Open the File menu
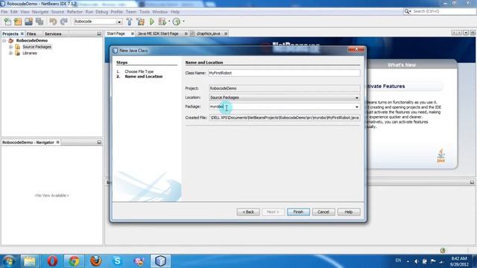Image resolution: width=477 pixels, height=268 pixels. click(4, 12)
